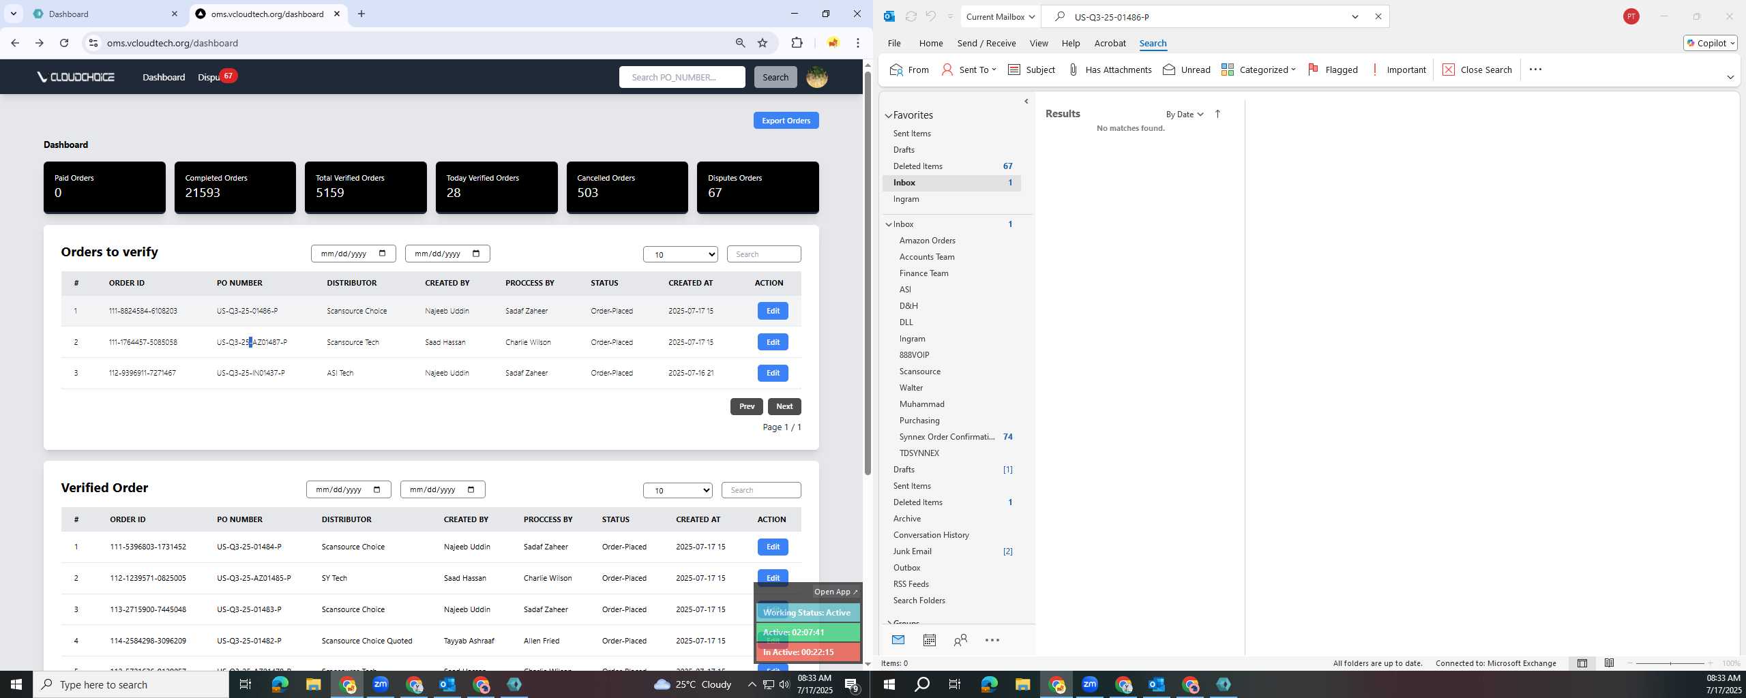Adjust Outlook zoom slider
1746x698 pixels.
coord(1670,663)
